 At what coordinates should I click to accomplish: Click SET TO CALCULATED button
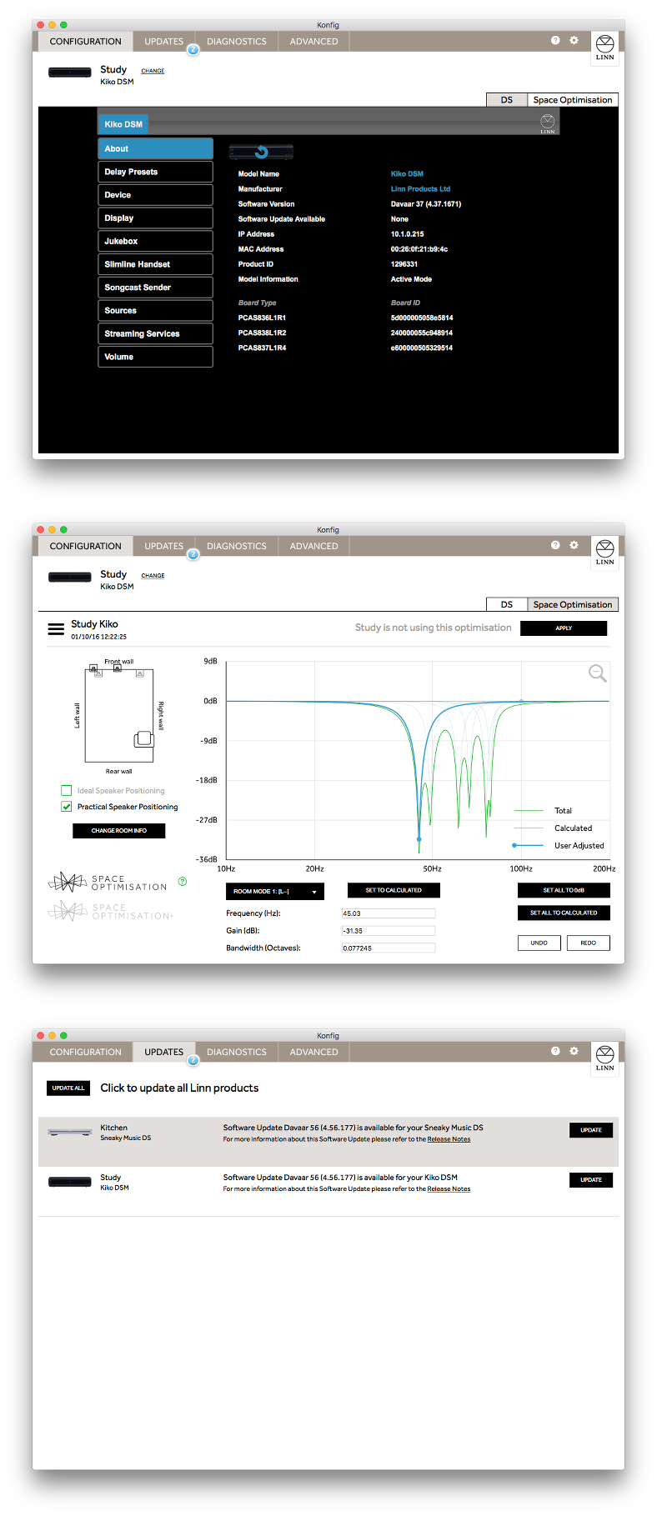[394, 890]
